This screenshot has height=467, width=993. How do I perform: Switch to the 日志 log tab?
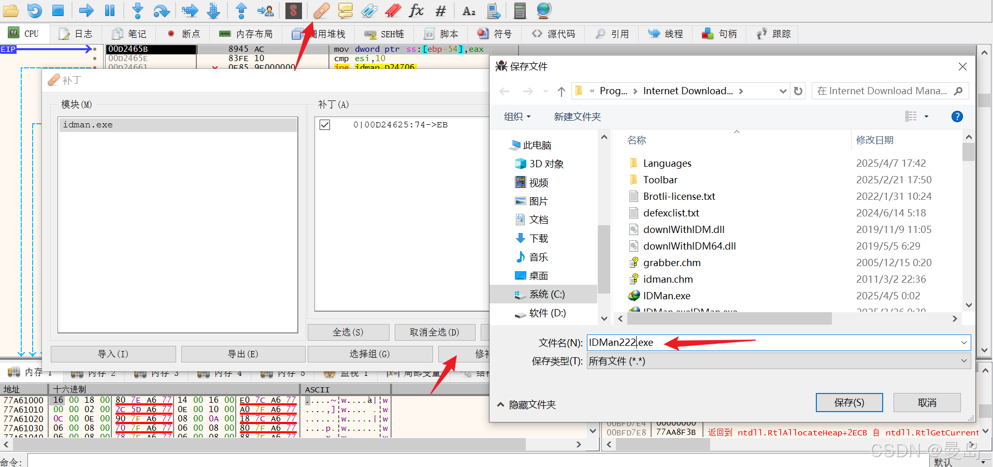(x=76, y=34)
